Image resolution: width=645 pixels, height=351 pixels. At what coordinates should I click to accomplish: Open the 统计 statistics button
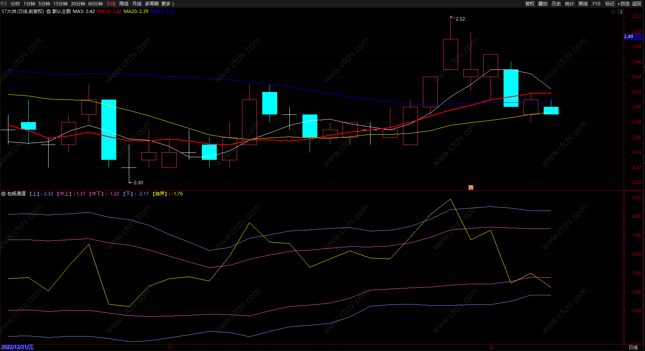(x=570, y=3)
